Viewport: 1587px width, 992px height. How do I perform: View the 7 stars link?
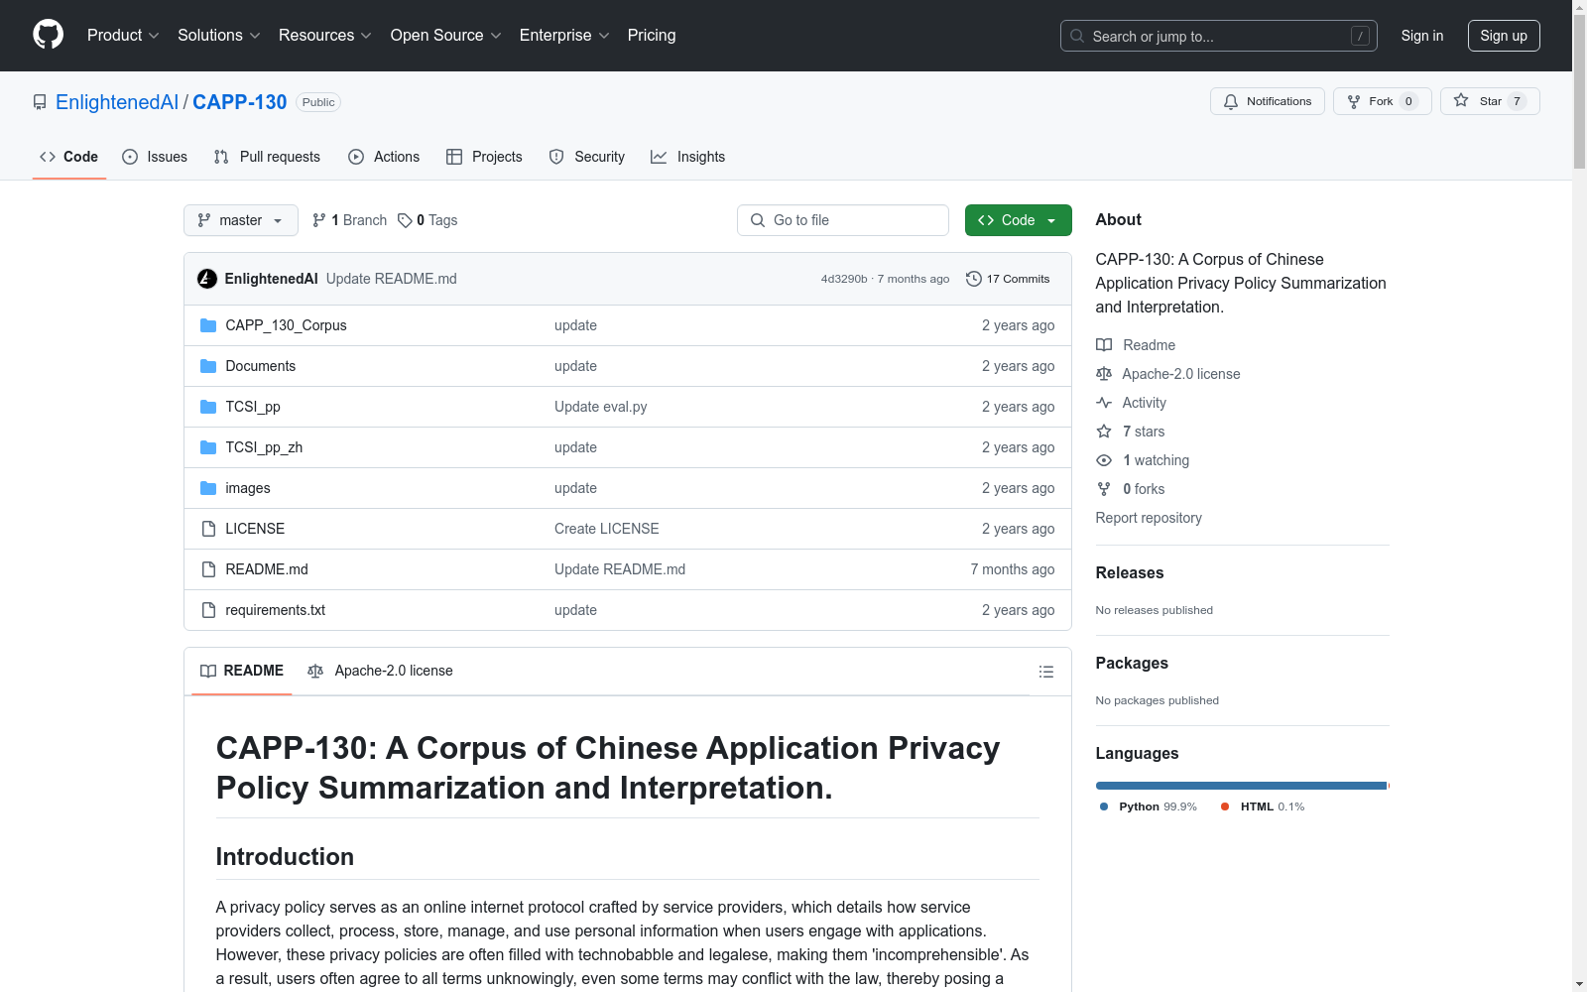tap(1131, 432)
